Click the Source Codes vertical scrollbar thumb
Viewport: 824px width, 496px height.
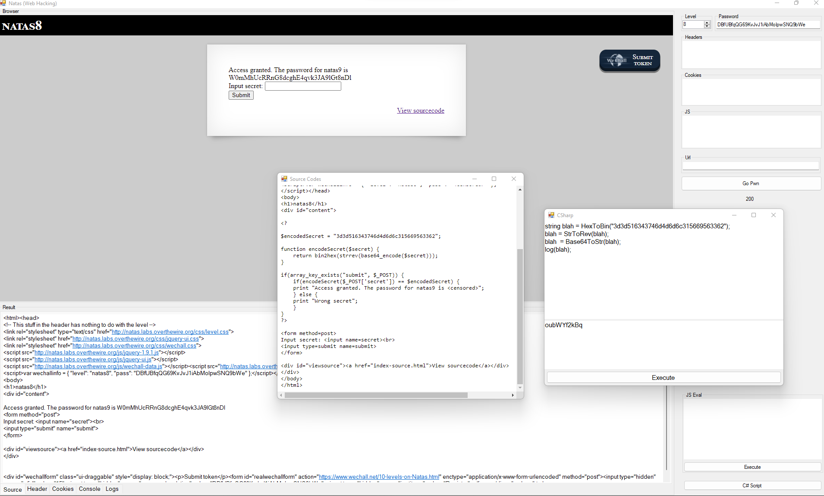[520, 316]
